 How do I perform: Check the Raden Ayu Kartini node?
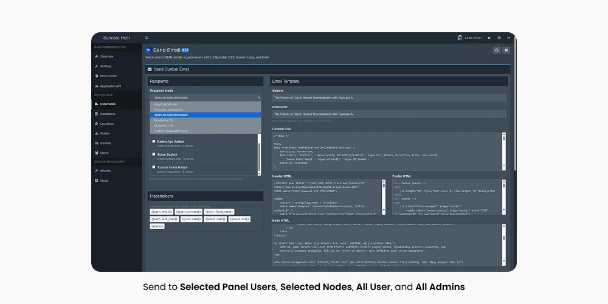coord(154,142)
